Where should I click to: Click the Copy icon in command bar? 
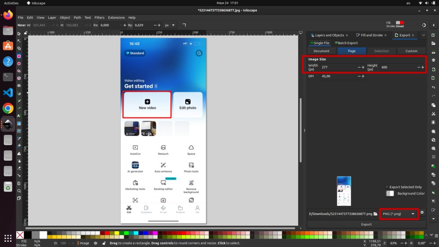pos(433,105)
